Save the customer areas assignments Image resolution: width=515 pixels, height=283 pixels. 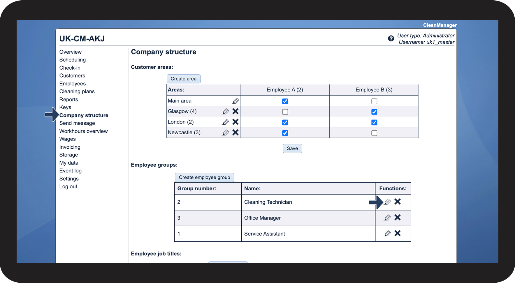click(x=292, y=149)
